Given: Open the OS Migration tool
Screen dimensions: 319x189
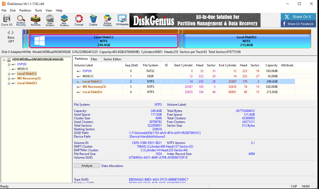Looking at the screenshot, I should tap(121, 20).
